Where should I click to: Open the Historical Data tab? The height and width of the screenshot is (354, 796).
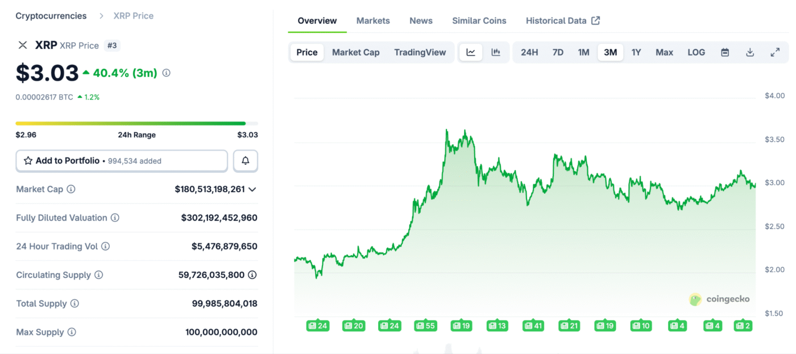tap(563, 20)
